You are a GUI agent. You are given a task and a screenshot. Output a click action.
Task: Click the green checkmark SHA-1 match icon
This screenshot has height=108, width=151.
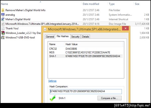click(x=53, y=98)
